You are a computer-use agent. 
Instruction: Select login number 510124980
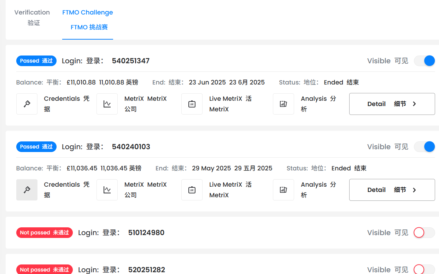point(146,233)
